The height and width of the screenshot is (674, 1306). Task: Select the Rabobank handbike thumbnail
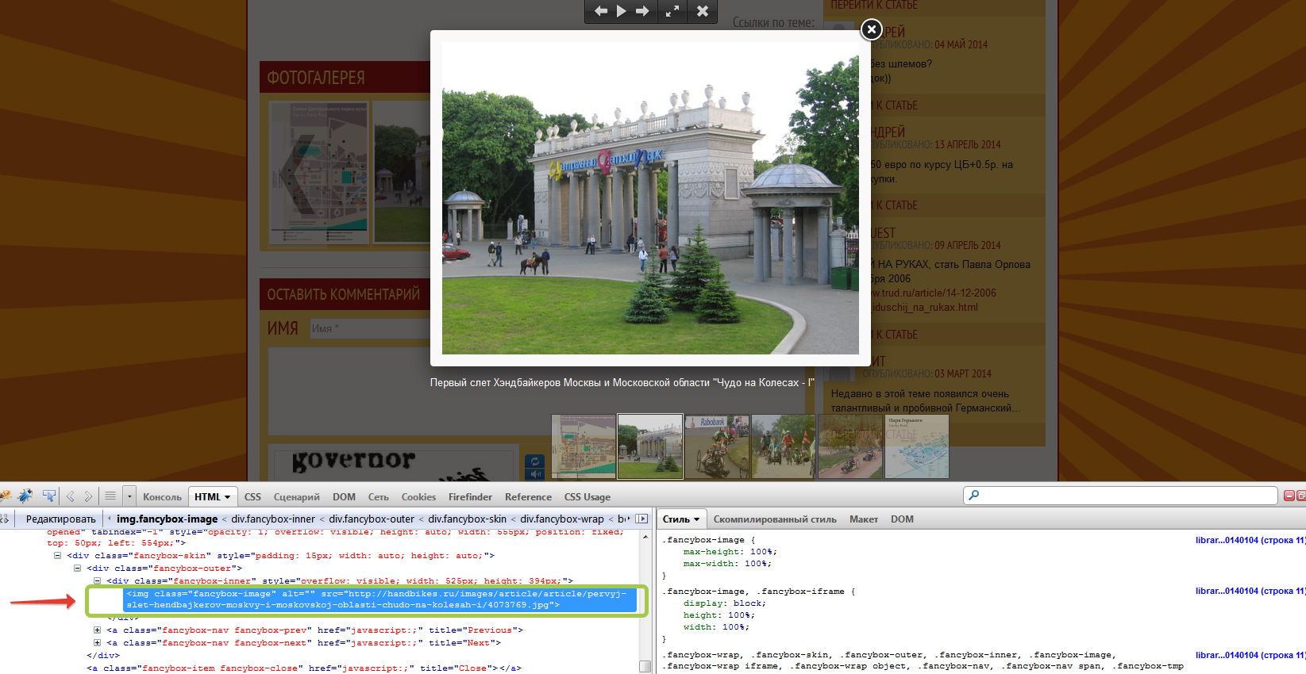[x=717, y=446]
